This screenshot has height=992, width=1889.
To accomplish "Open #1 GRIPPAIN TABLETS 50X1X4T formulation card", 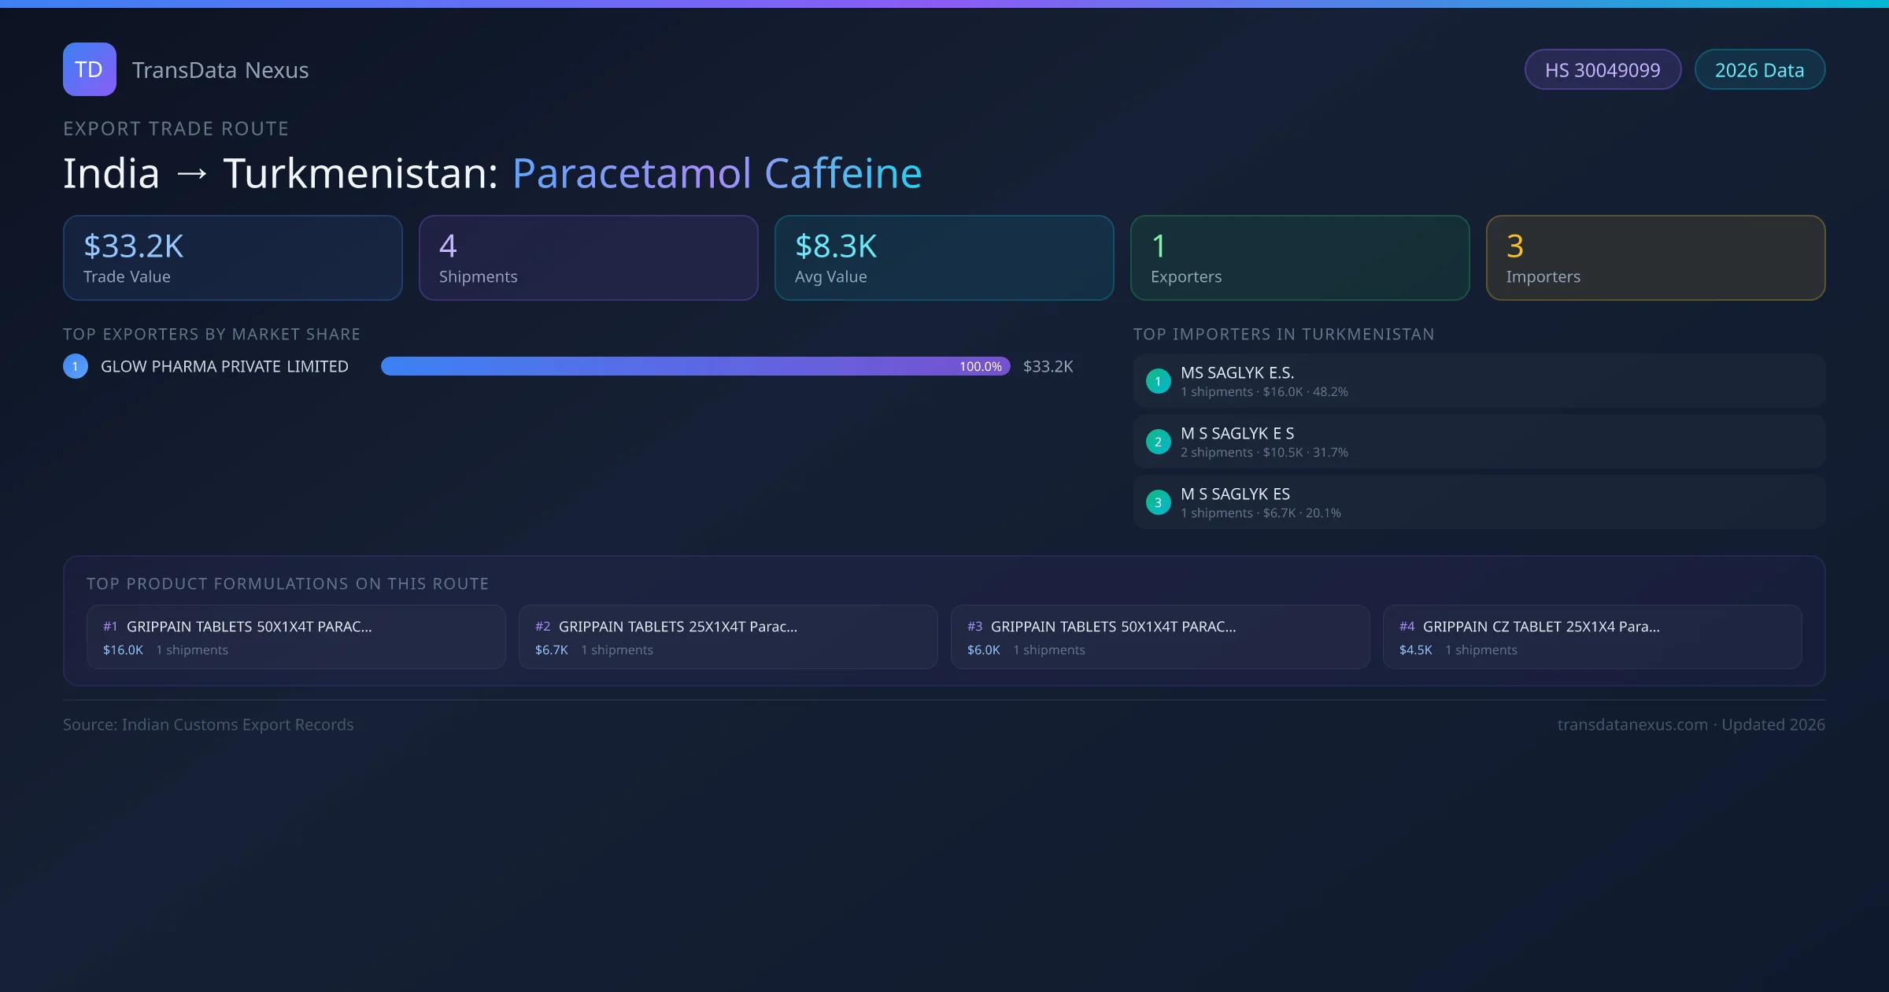I will click(x=296, y=637).
